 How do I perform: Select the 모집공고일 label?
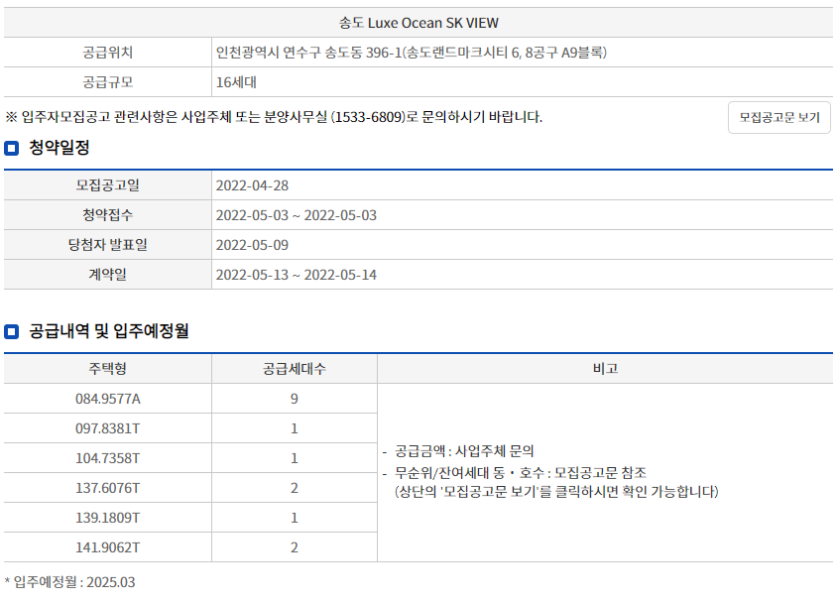(107, 185)
